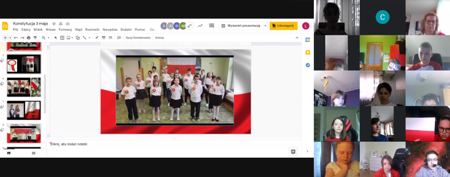Open the Wstaw menu
This screenshot has height=177, width=450.
pyautogui.click(x=51, y=29)
